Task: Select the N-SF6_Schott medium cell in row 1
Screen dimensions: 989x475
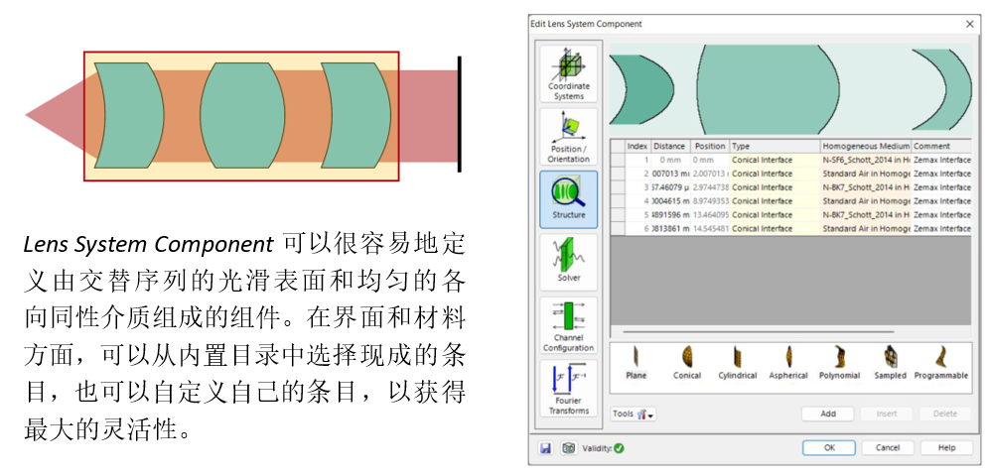Action: (x=866, y=160)
